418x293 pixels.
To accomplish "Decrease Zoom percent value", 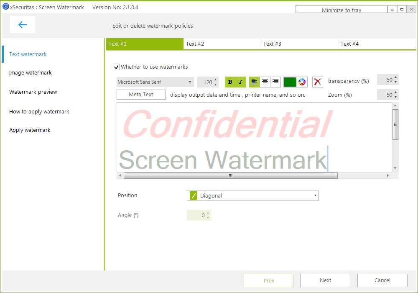I will tap(395, 97).
